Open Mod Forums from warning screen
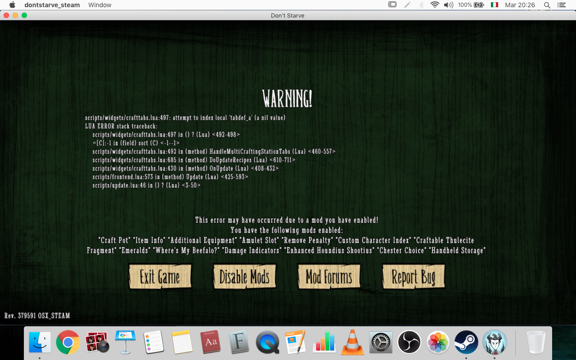The image size is (576, 360). point(328,277)
